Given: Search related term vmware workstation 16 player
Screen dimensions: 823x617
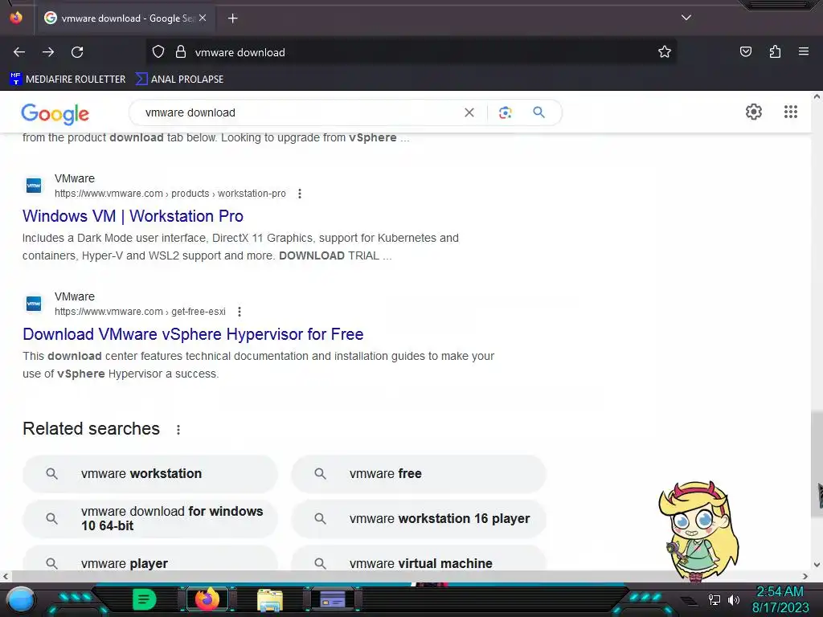Looking at the screenshot, I should tap(418, 518).
